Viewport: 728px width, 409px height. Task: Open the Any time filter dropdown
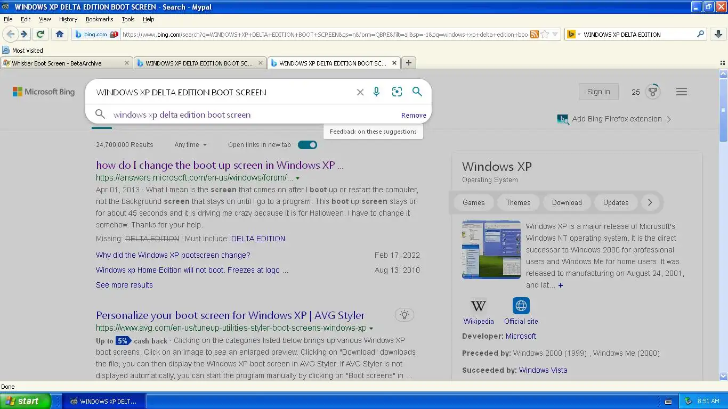click(x=190, y=145)
